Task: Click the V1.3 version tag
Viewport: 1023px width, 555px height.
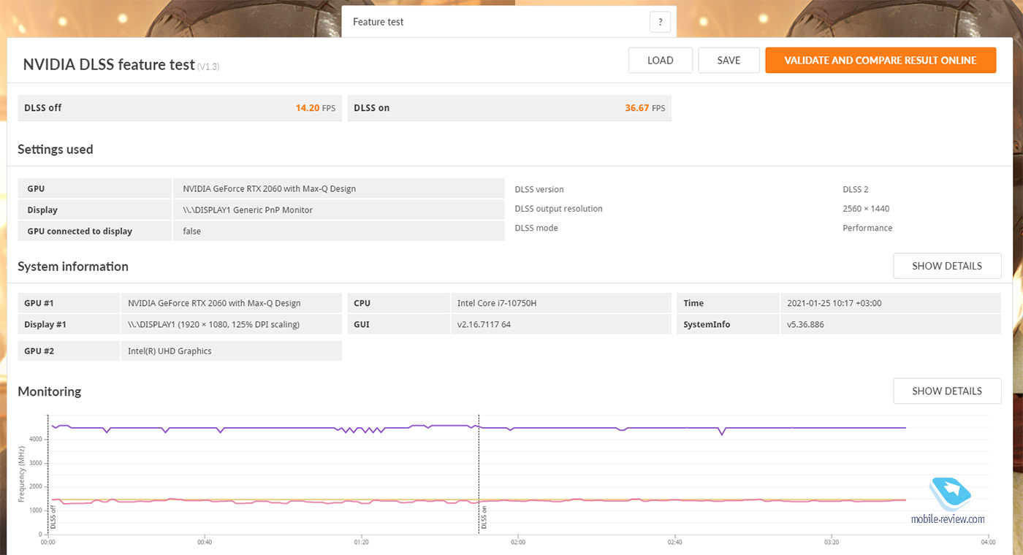Action: pyautogui.click(x=208, y=66)
